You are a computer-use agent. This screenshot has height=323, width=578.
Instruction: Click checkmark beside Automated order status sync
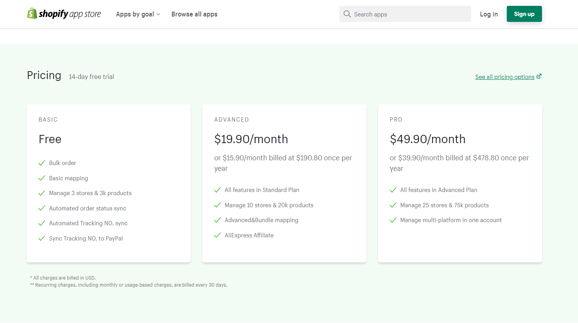[x=42, y=208]
